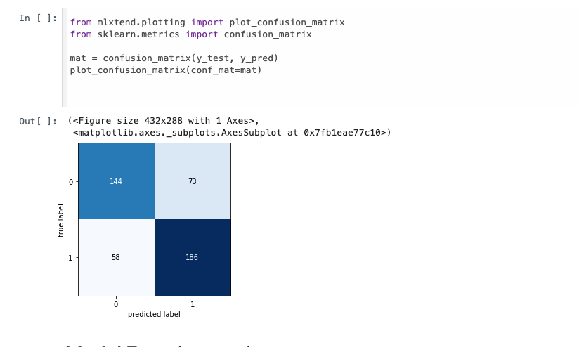Click y-axis tick label 1
The height and width of the screenshot is (347, 579).
(70, 258)
